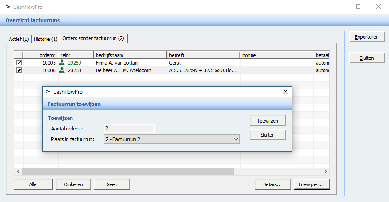Sort by the betreft column header
The image size is (389, 202).
point(203,55)
